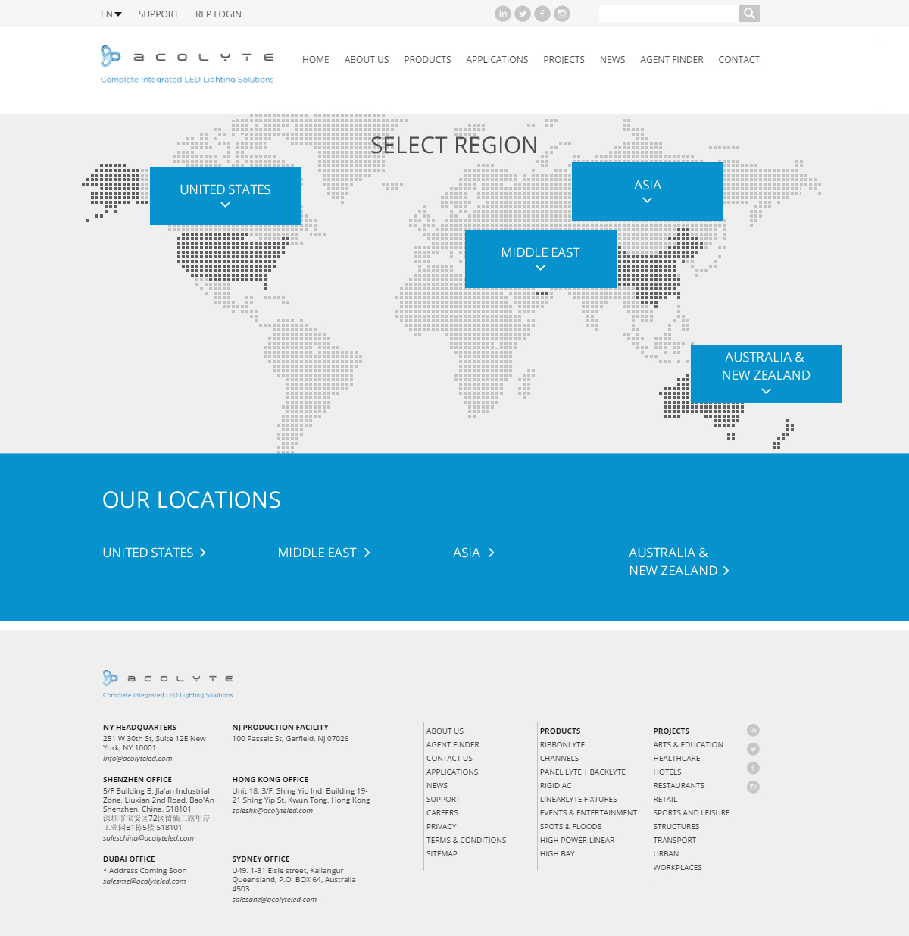Email salesme@acolyteled.com in footer
Image resolution: width=909 pixels, height=936 pixels.
click(x=145, y=881)
